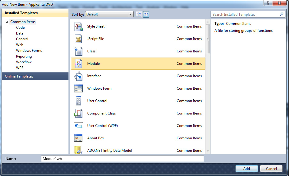Screen dimensions: 289x176
Task: Select the Workflow category
Action: (24, 62)
